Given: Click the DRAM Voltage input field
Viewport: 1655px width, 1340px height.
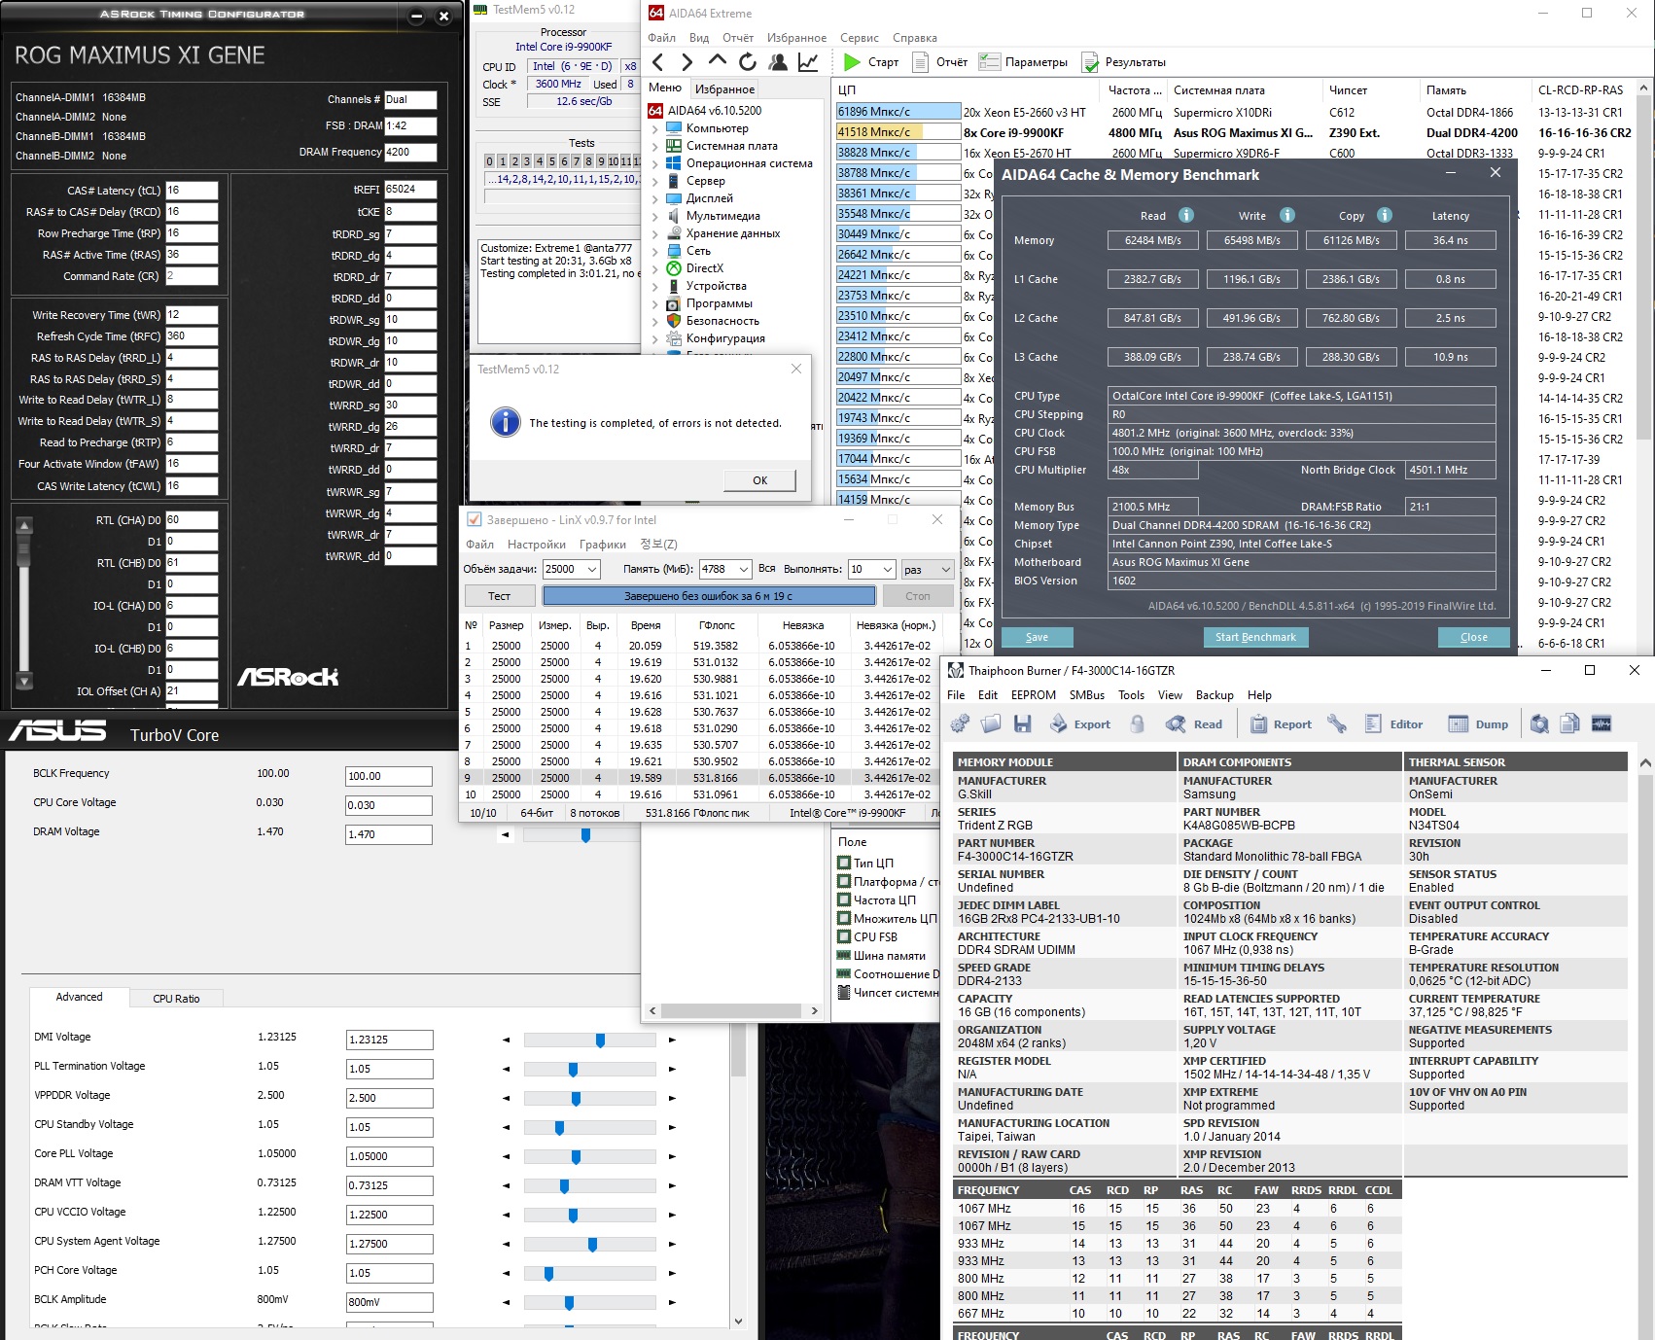Looking at the screenshot, I should (388, 834).
